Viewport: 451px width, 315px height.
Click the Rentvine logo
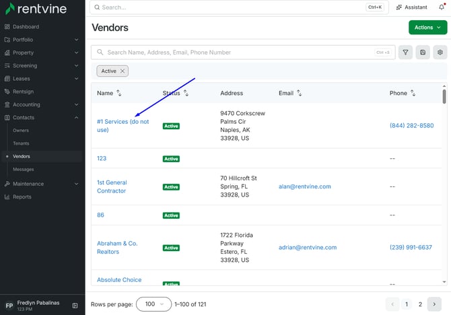click(36, 9)
